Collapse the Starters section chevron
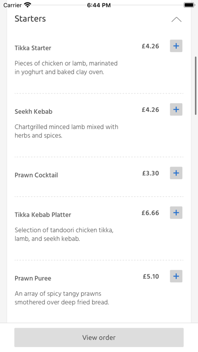Screen dimensions: 198x352 click(176, 20)
